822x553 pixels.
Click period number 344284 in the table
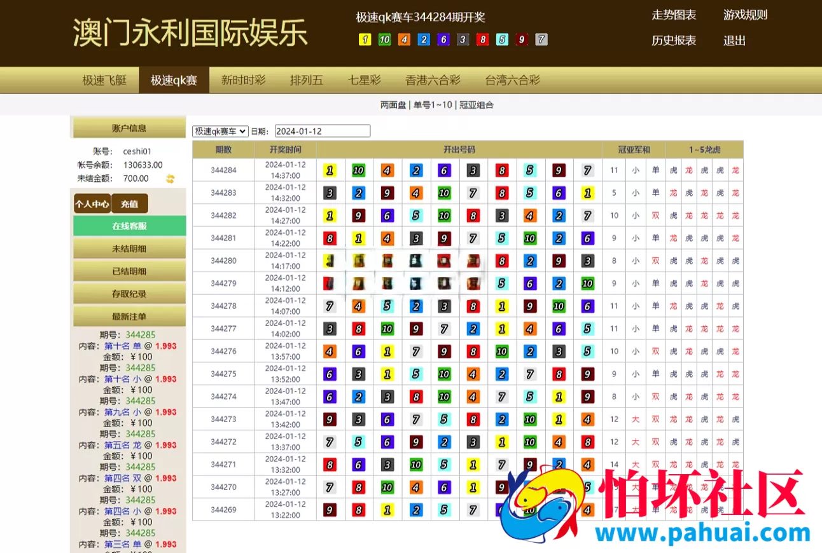pyautogui.click(x=223, y=170)
